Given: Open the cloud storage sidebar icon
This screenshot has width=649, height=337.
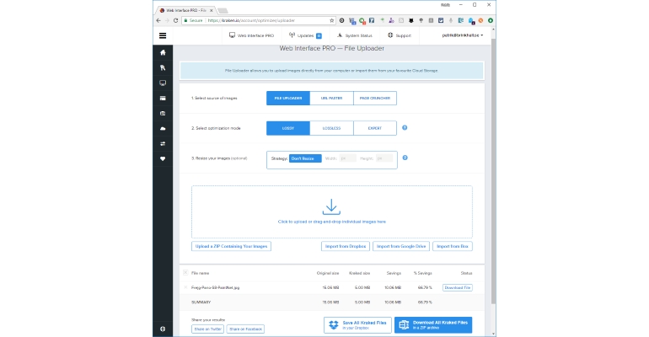Looking at the screenshot, I should tap(163, 129).
